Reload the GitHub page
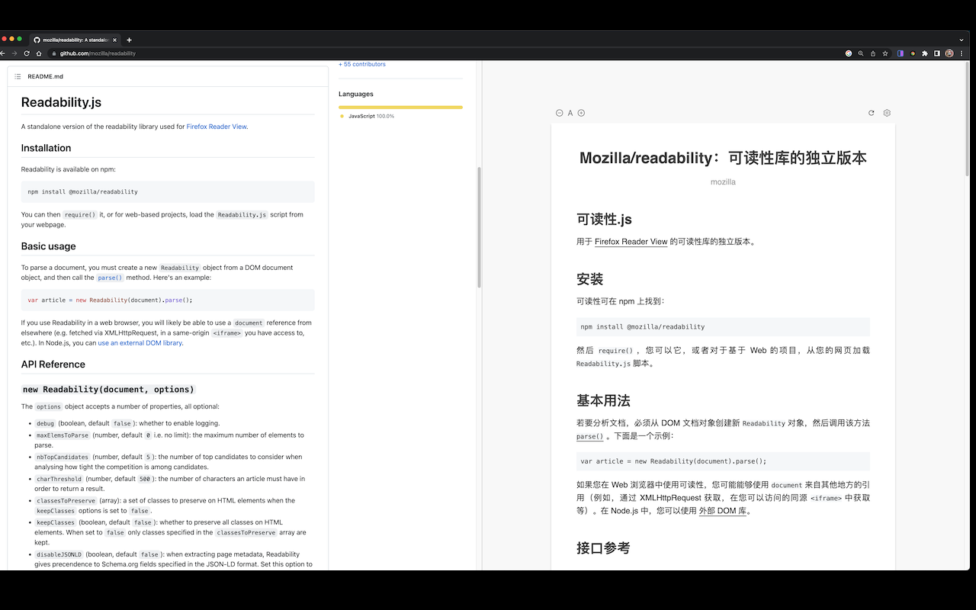 tap(26, 53)
